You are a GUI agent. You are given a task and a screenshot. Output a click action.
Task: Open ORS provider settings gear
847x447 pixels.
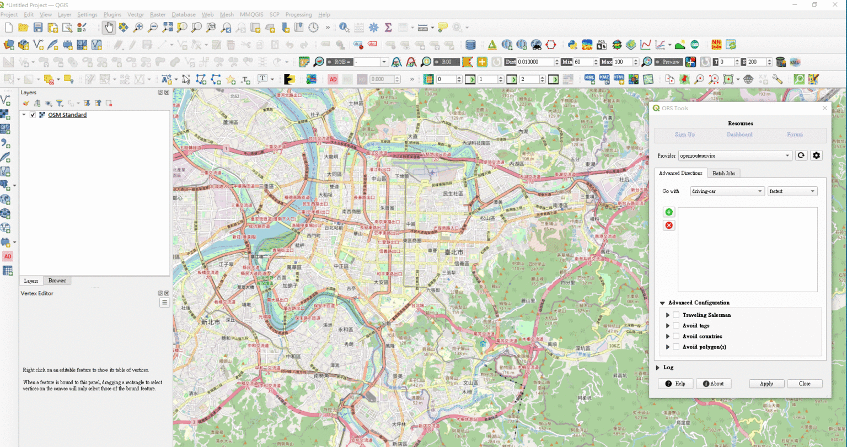[x=816, y=155]
